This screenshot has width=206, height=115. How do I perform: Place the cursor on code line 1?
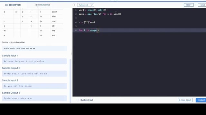(92, 10)
